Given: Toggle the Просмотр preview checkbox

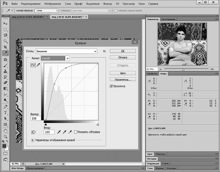Looking at the screenshot, I should point(111,86).
